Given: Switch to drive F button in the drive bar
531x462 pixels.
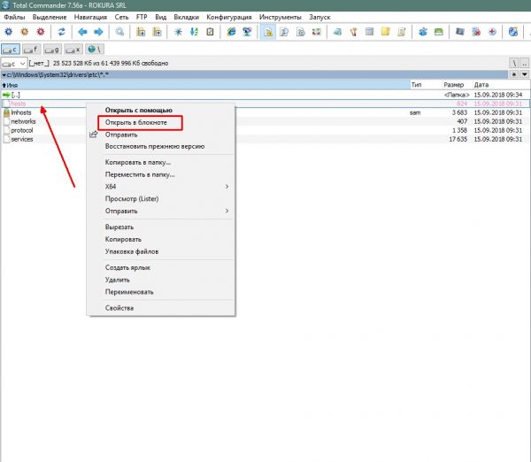Looking at the screenshot, I should 33,49.
